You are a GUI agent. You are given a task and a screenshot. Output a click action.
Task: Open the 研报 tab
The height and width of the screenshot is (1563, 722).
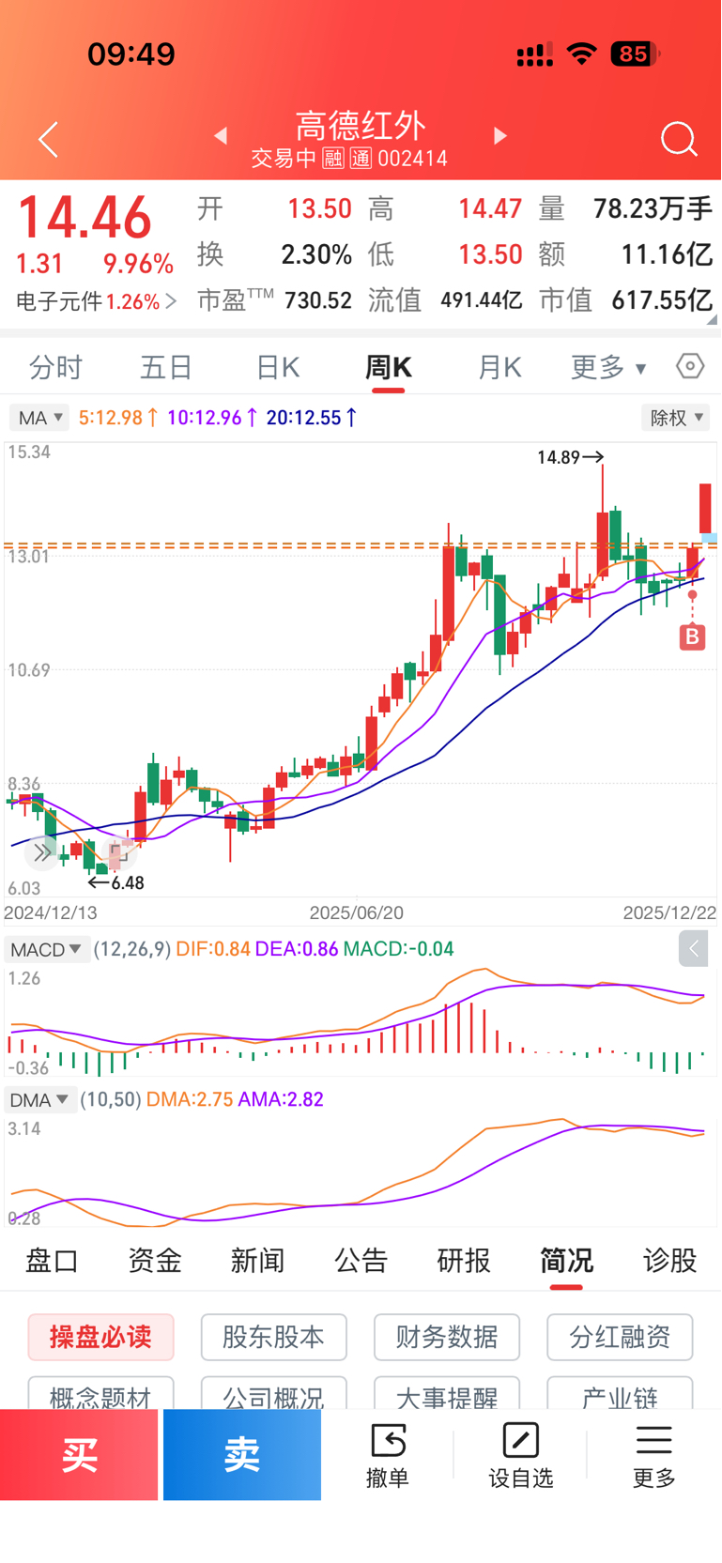(x=464, y=1260)
